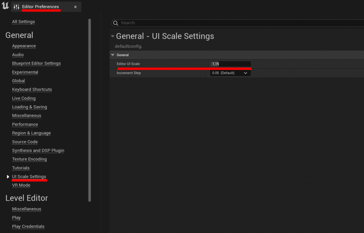The image size is (364, 233).
Task: Open the Increment Step dropdown
Action: tap(230, 73)
